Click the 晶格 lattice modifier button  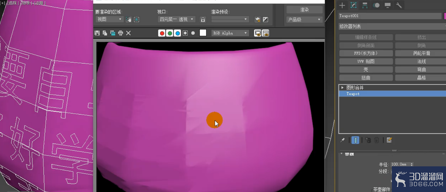421,78
